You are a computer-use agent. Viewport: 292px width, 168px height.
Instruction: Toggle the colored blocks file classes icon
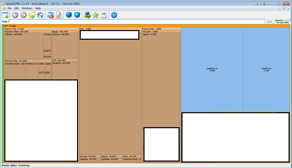coord(87,15)
